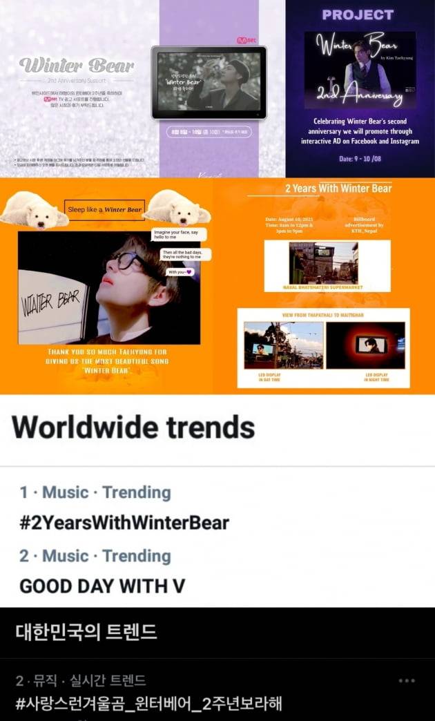
Task: Select the 대한민국의 트렌드 header
Action: (86, 632)
